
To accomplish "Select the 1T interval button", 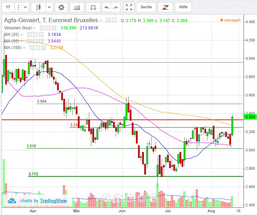I will point(8,7).
